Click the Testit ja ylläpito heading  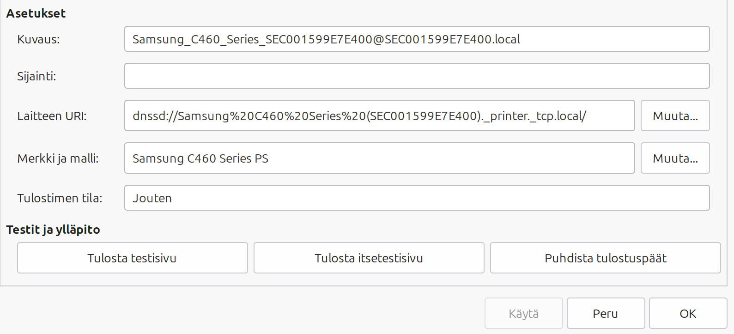tap(53, 230)
